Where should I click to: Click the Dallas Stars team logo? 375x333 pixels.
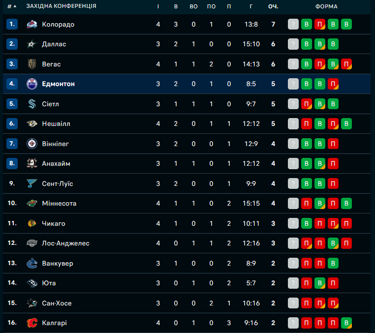pyautogui.click(x=32, y=44)
